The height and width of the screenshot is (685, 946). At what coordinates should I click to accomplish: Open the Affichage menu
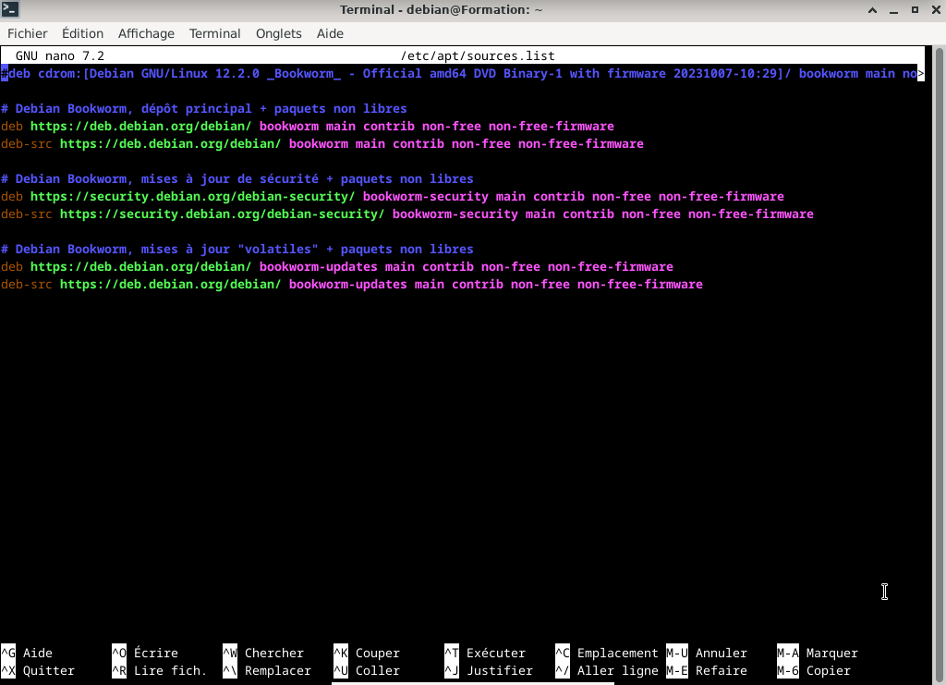tap(146, 34)
